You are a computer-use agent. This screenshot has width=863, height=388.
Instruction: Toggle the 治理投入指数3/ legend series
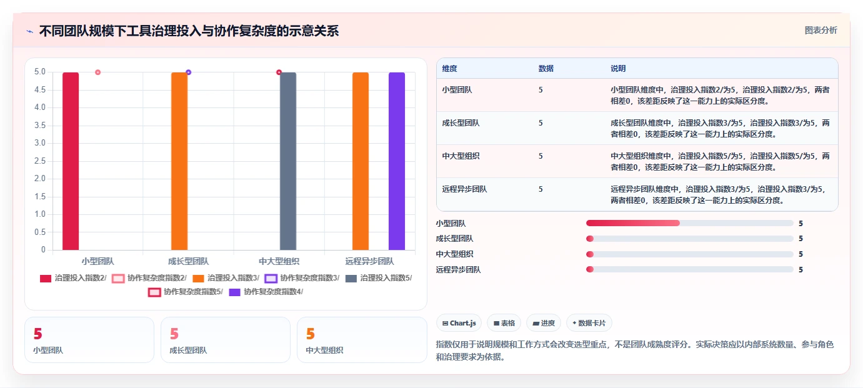(226, 278)
